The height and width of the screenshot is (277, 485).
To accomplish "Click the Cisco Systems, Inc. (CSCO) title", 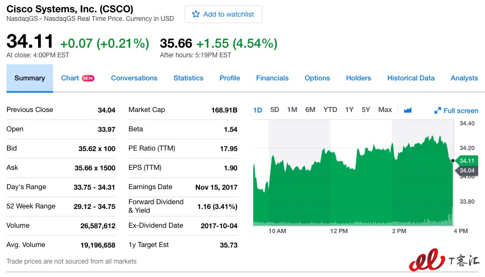I will pyautogui.click(x=70, y=9).
